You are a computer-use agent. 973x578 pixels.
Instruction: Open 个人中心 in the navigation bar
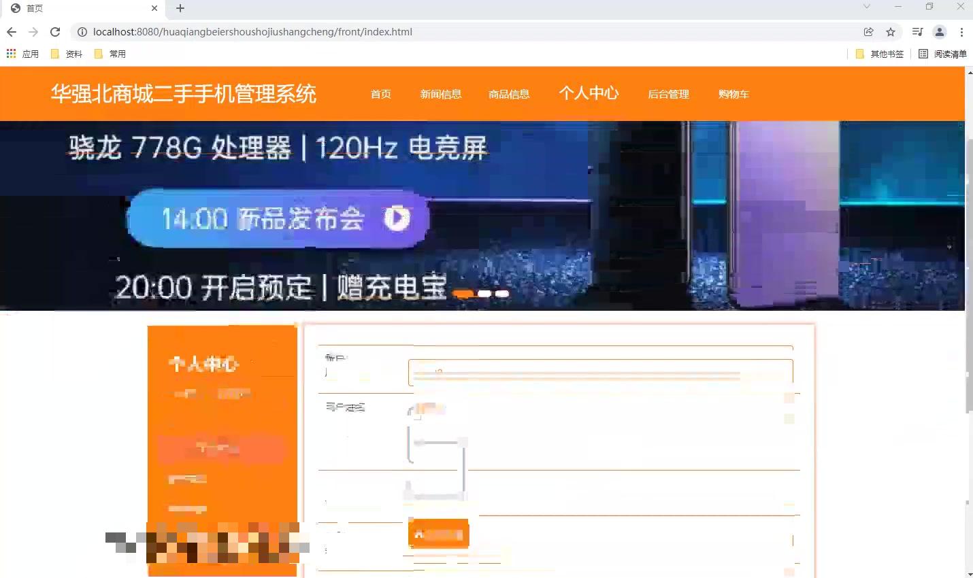click(589, 92)
